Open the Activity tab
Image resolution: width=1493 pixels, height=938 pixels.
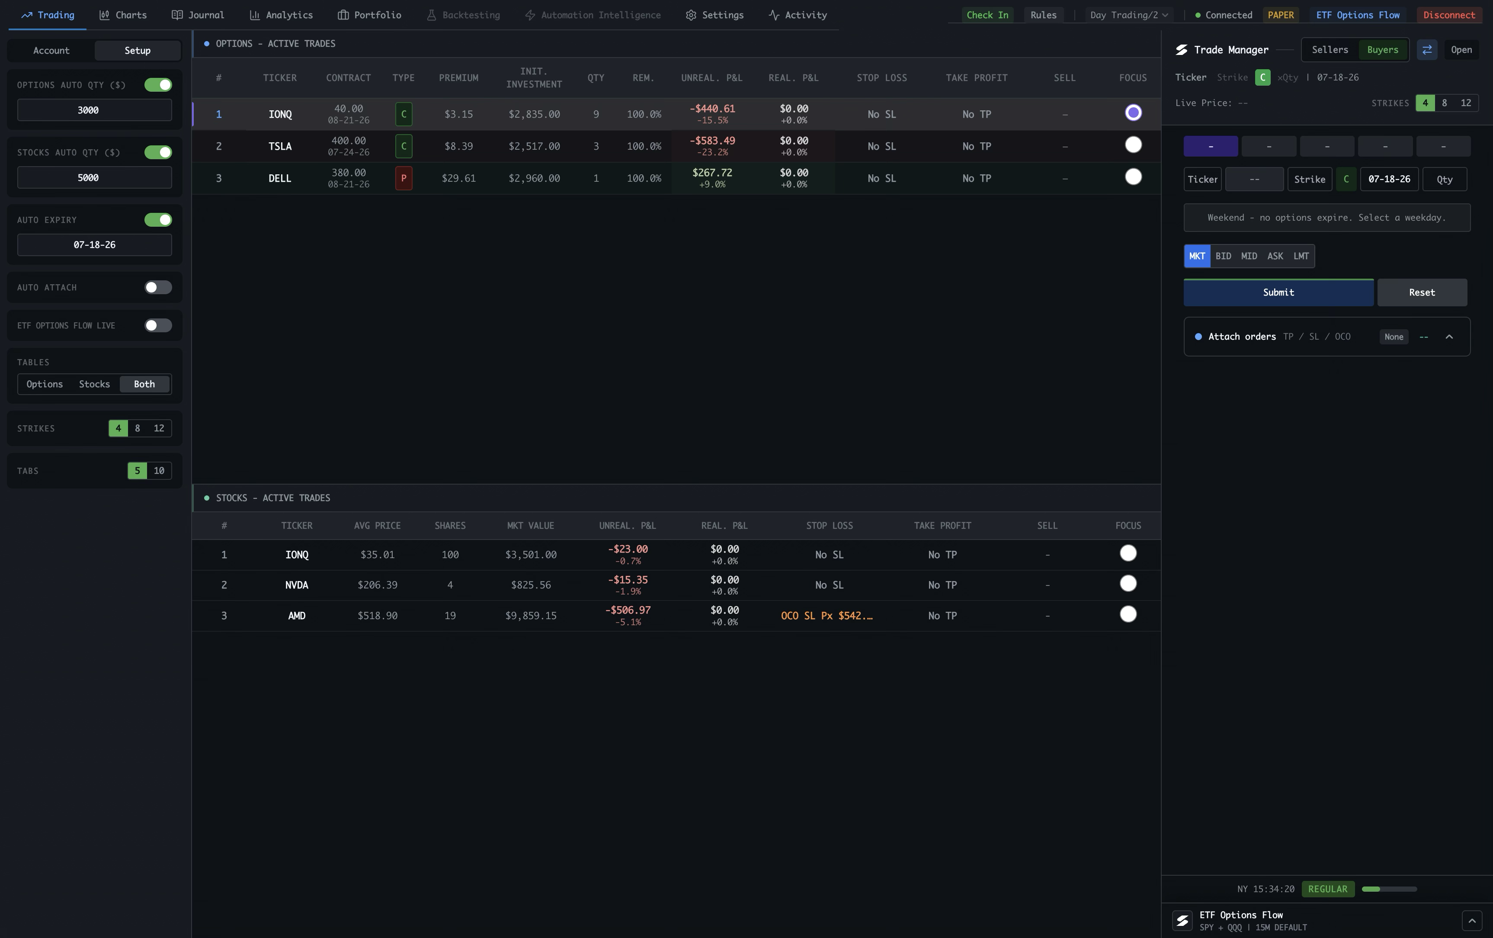click(x=798, y=15)
